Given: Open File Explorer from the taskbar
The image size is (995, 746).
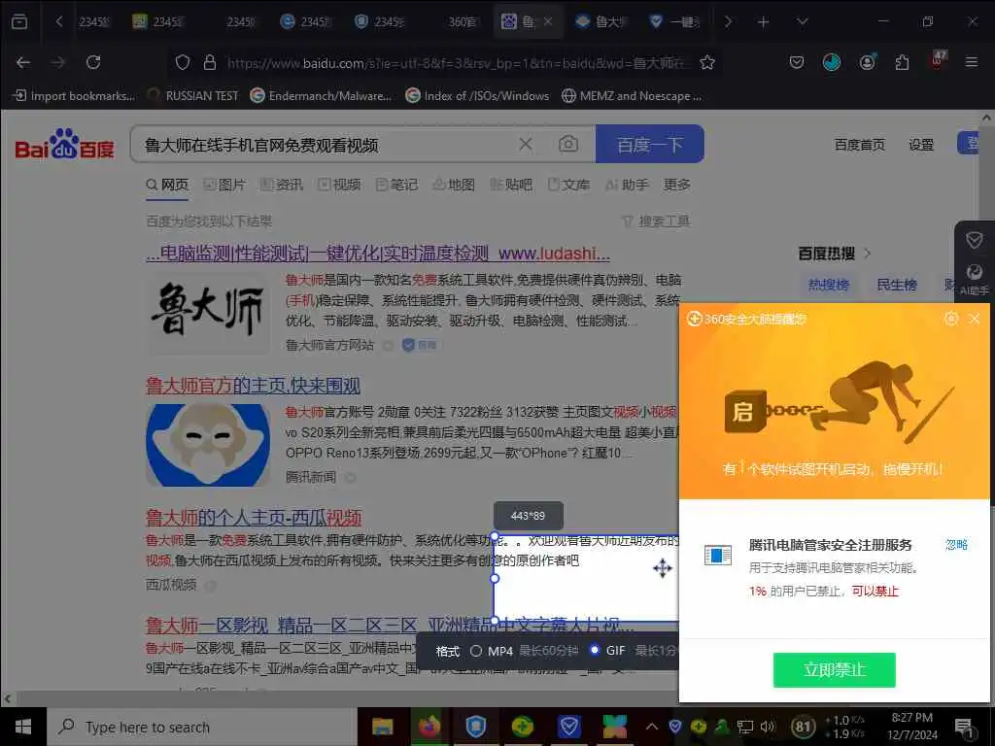Looking at the screenshot, I should click(x=382, y=727).
